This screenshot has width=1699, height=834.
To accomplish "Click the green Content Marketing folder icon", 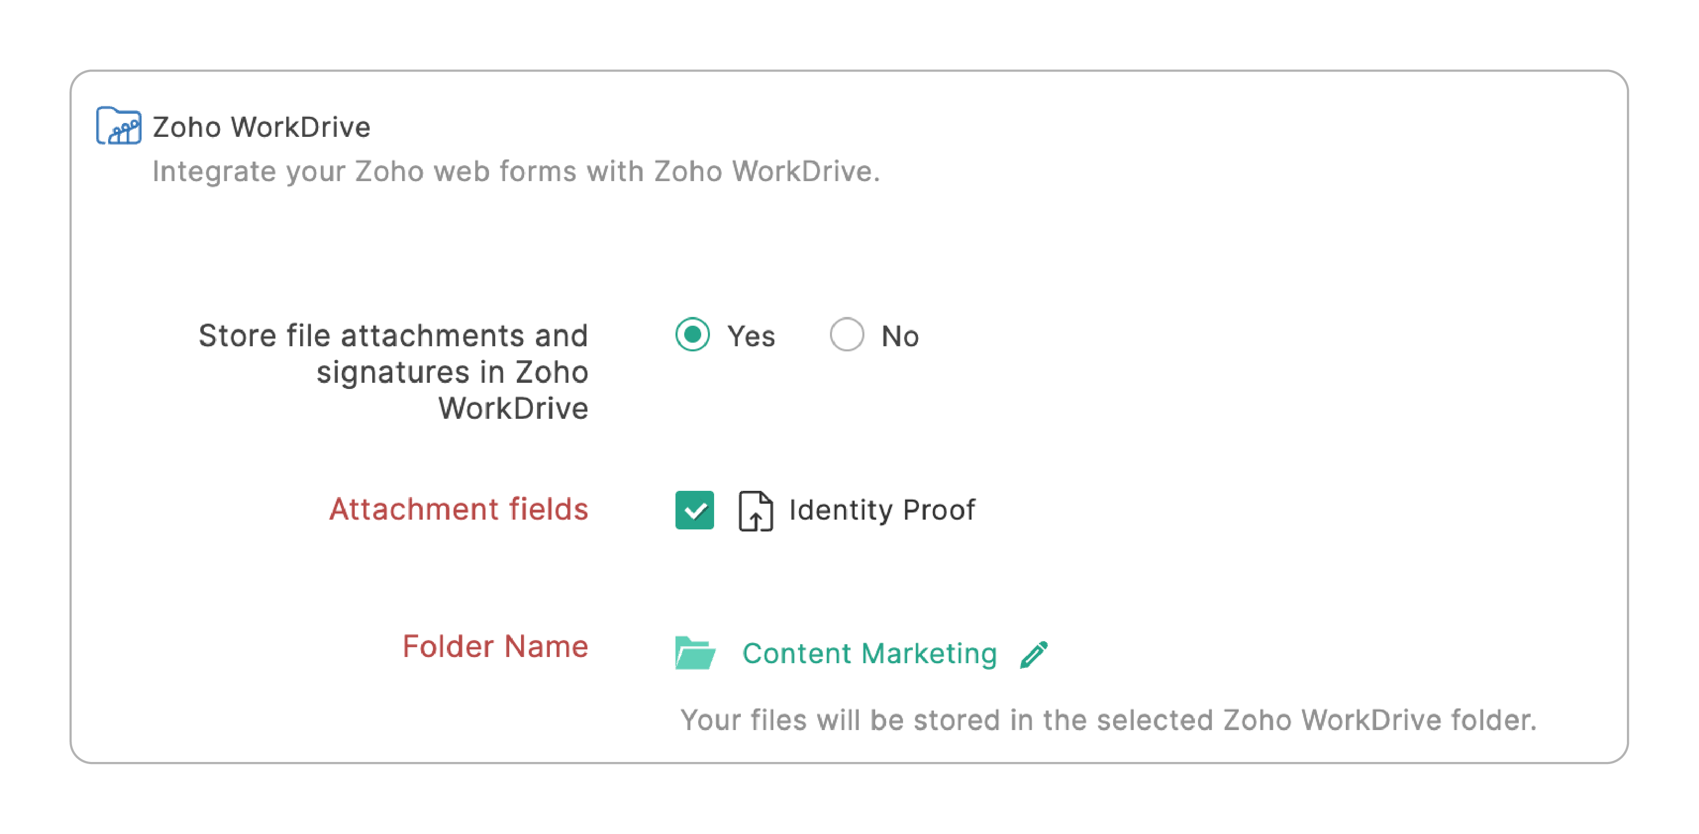I will coord(695,653).
